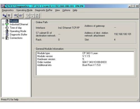Click the Modules tree node icon
140x109 pixels.
click(7, 21)
